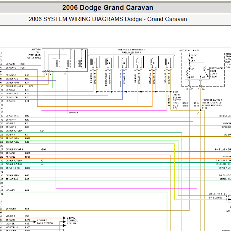The height and width of the screenshot is (231, 231).
Task: Click the relay terminal 85 label
Action: click(x=193, y=77)
